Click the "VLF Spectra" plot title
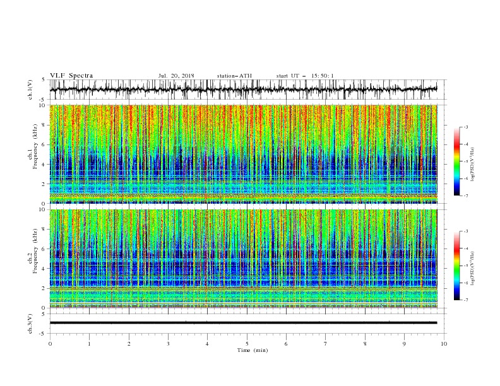The width and height of the screenshot is (500, 386). pos(71,76)
